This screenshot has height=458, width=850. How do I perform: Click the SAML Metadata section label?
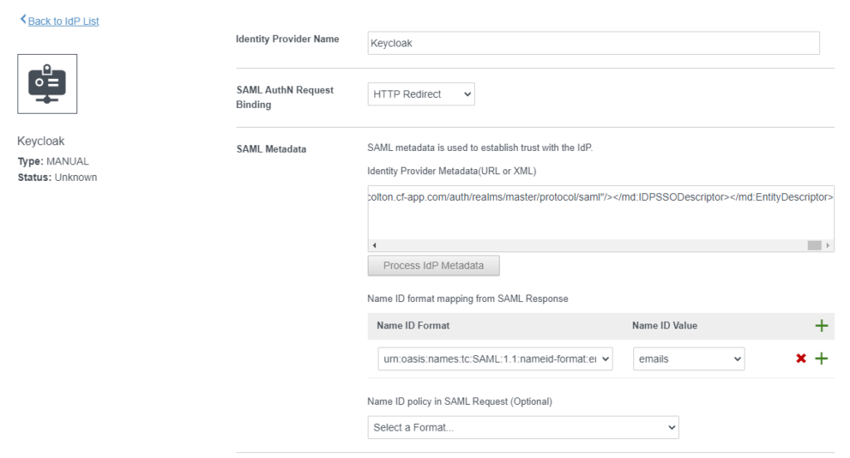[271, 149]
